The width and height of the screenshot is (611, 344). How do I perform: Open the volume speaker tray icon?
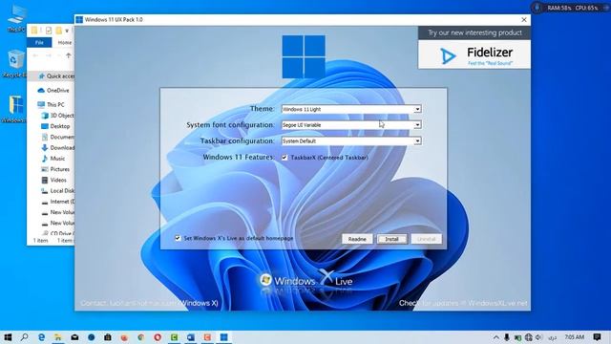pos(538,337)
